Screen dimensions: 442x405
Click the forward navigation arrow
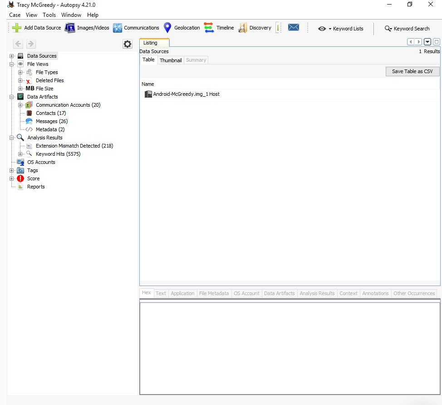click(x=31, y=44)
